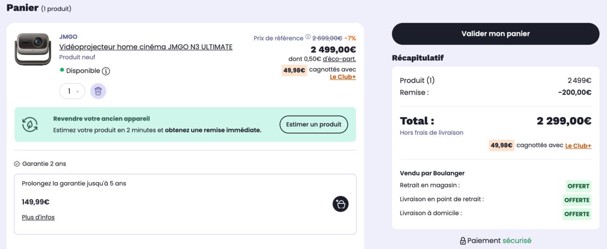Click the padlock icon by Paiement sécurisé
The width and height of the screenshot is (607, 249).
point(462,241)
